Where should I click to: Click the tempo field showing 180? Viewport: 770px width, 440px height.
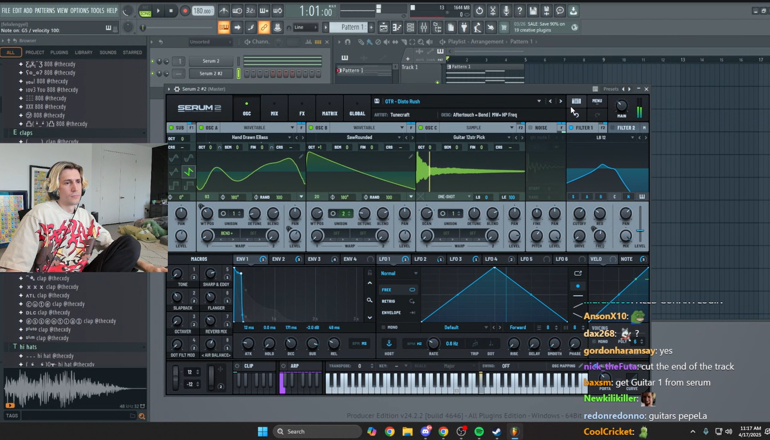(x=203, y=11)
